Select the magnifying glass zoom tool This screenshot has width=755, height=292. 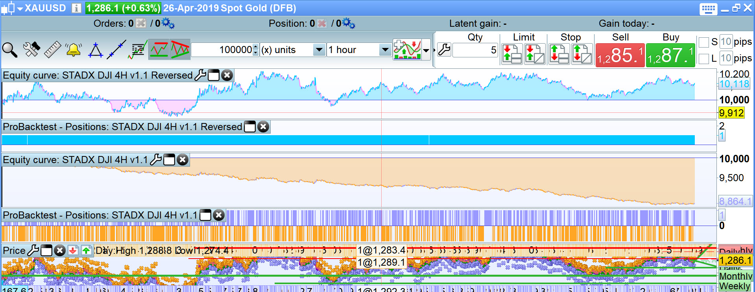pos(10,50)
